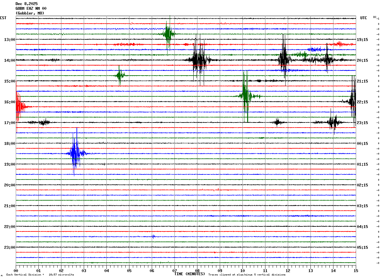This screenshot has width=381, height=279.
Task: Click the Dec 8,2025 date label
Action: coord(26,4)
